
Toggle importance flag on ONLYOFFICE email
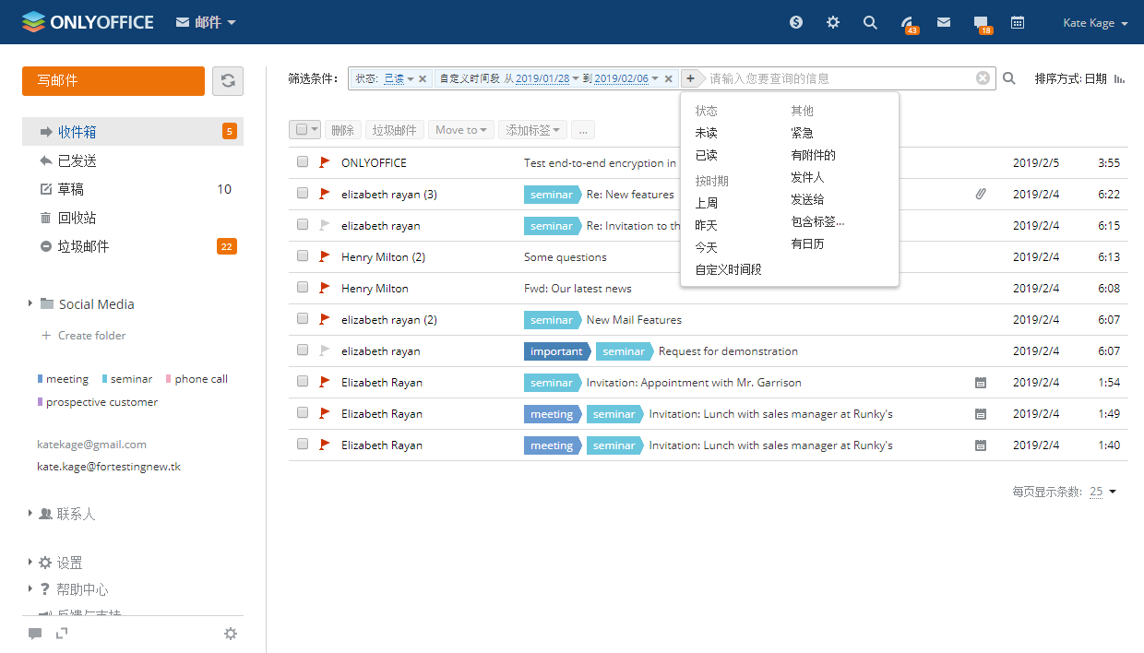tap(324, 162)
